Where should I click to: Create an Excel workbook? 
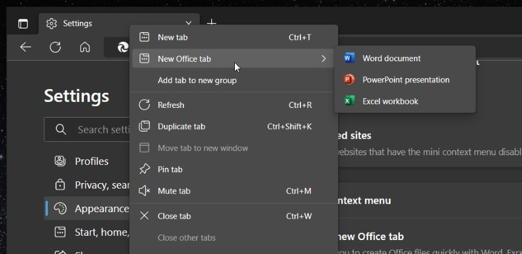click(405, 101)
